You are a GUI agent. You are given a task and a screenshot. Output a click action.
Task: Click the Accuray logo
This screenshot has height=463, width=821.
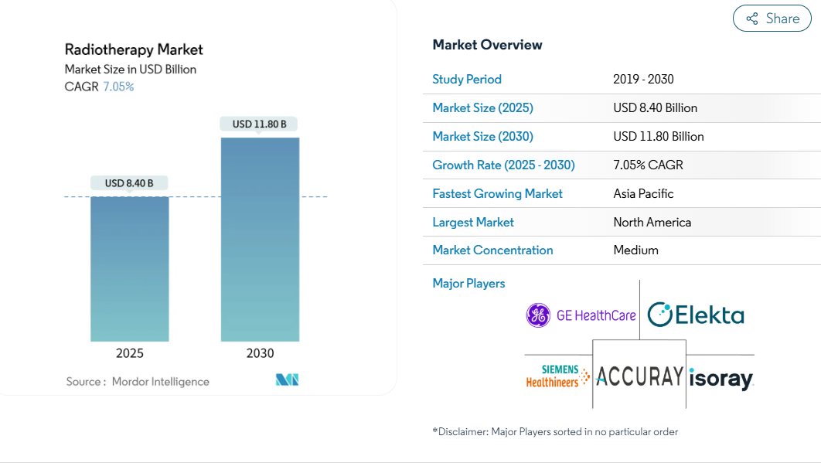point(639,376)
